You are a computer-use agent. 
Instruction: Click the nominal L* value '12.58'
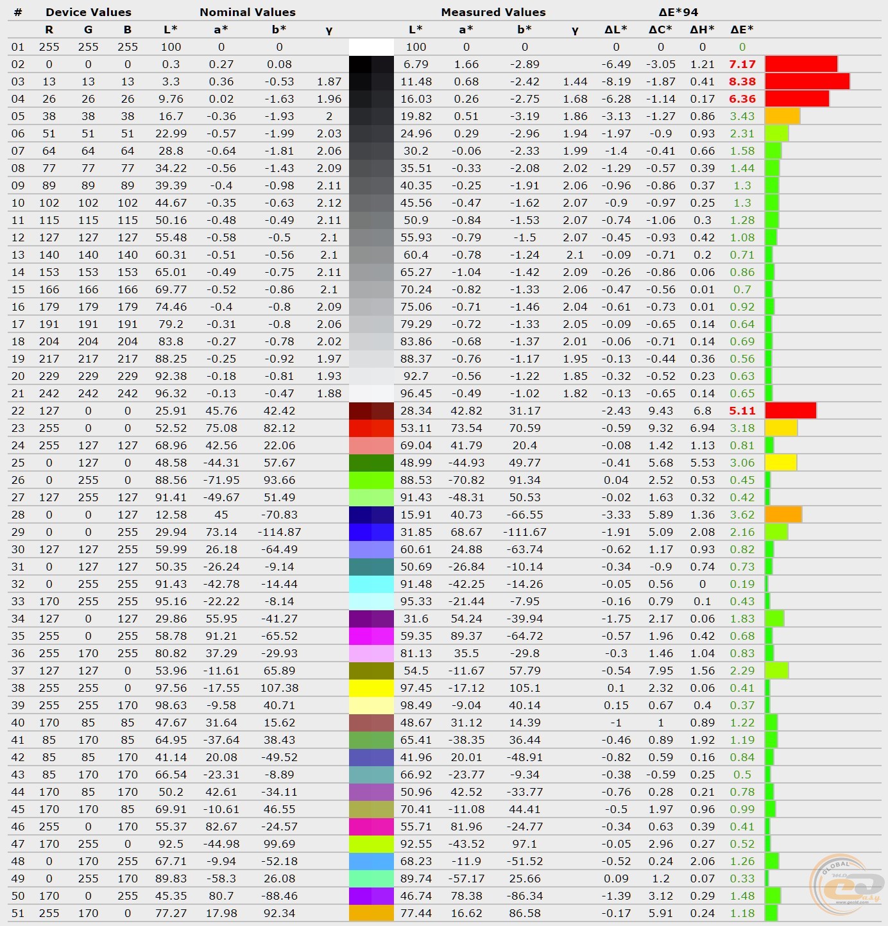tap(171, 515)
